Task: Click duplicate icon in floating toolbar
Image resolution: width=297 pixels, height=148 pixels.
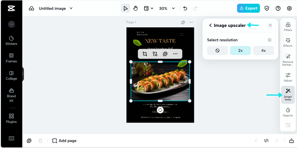Action: coord(165,54)
